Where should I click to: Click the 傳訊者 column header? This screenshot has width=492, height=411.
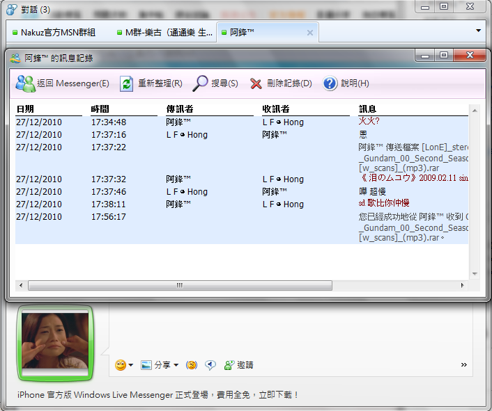coord(180,109)
